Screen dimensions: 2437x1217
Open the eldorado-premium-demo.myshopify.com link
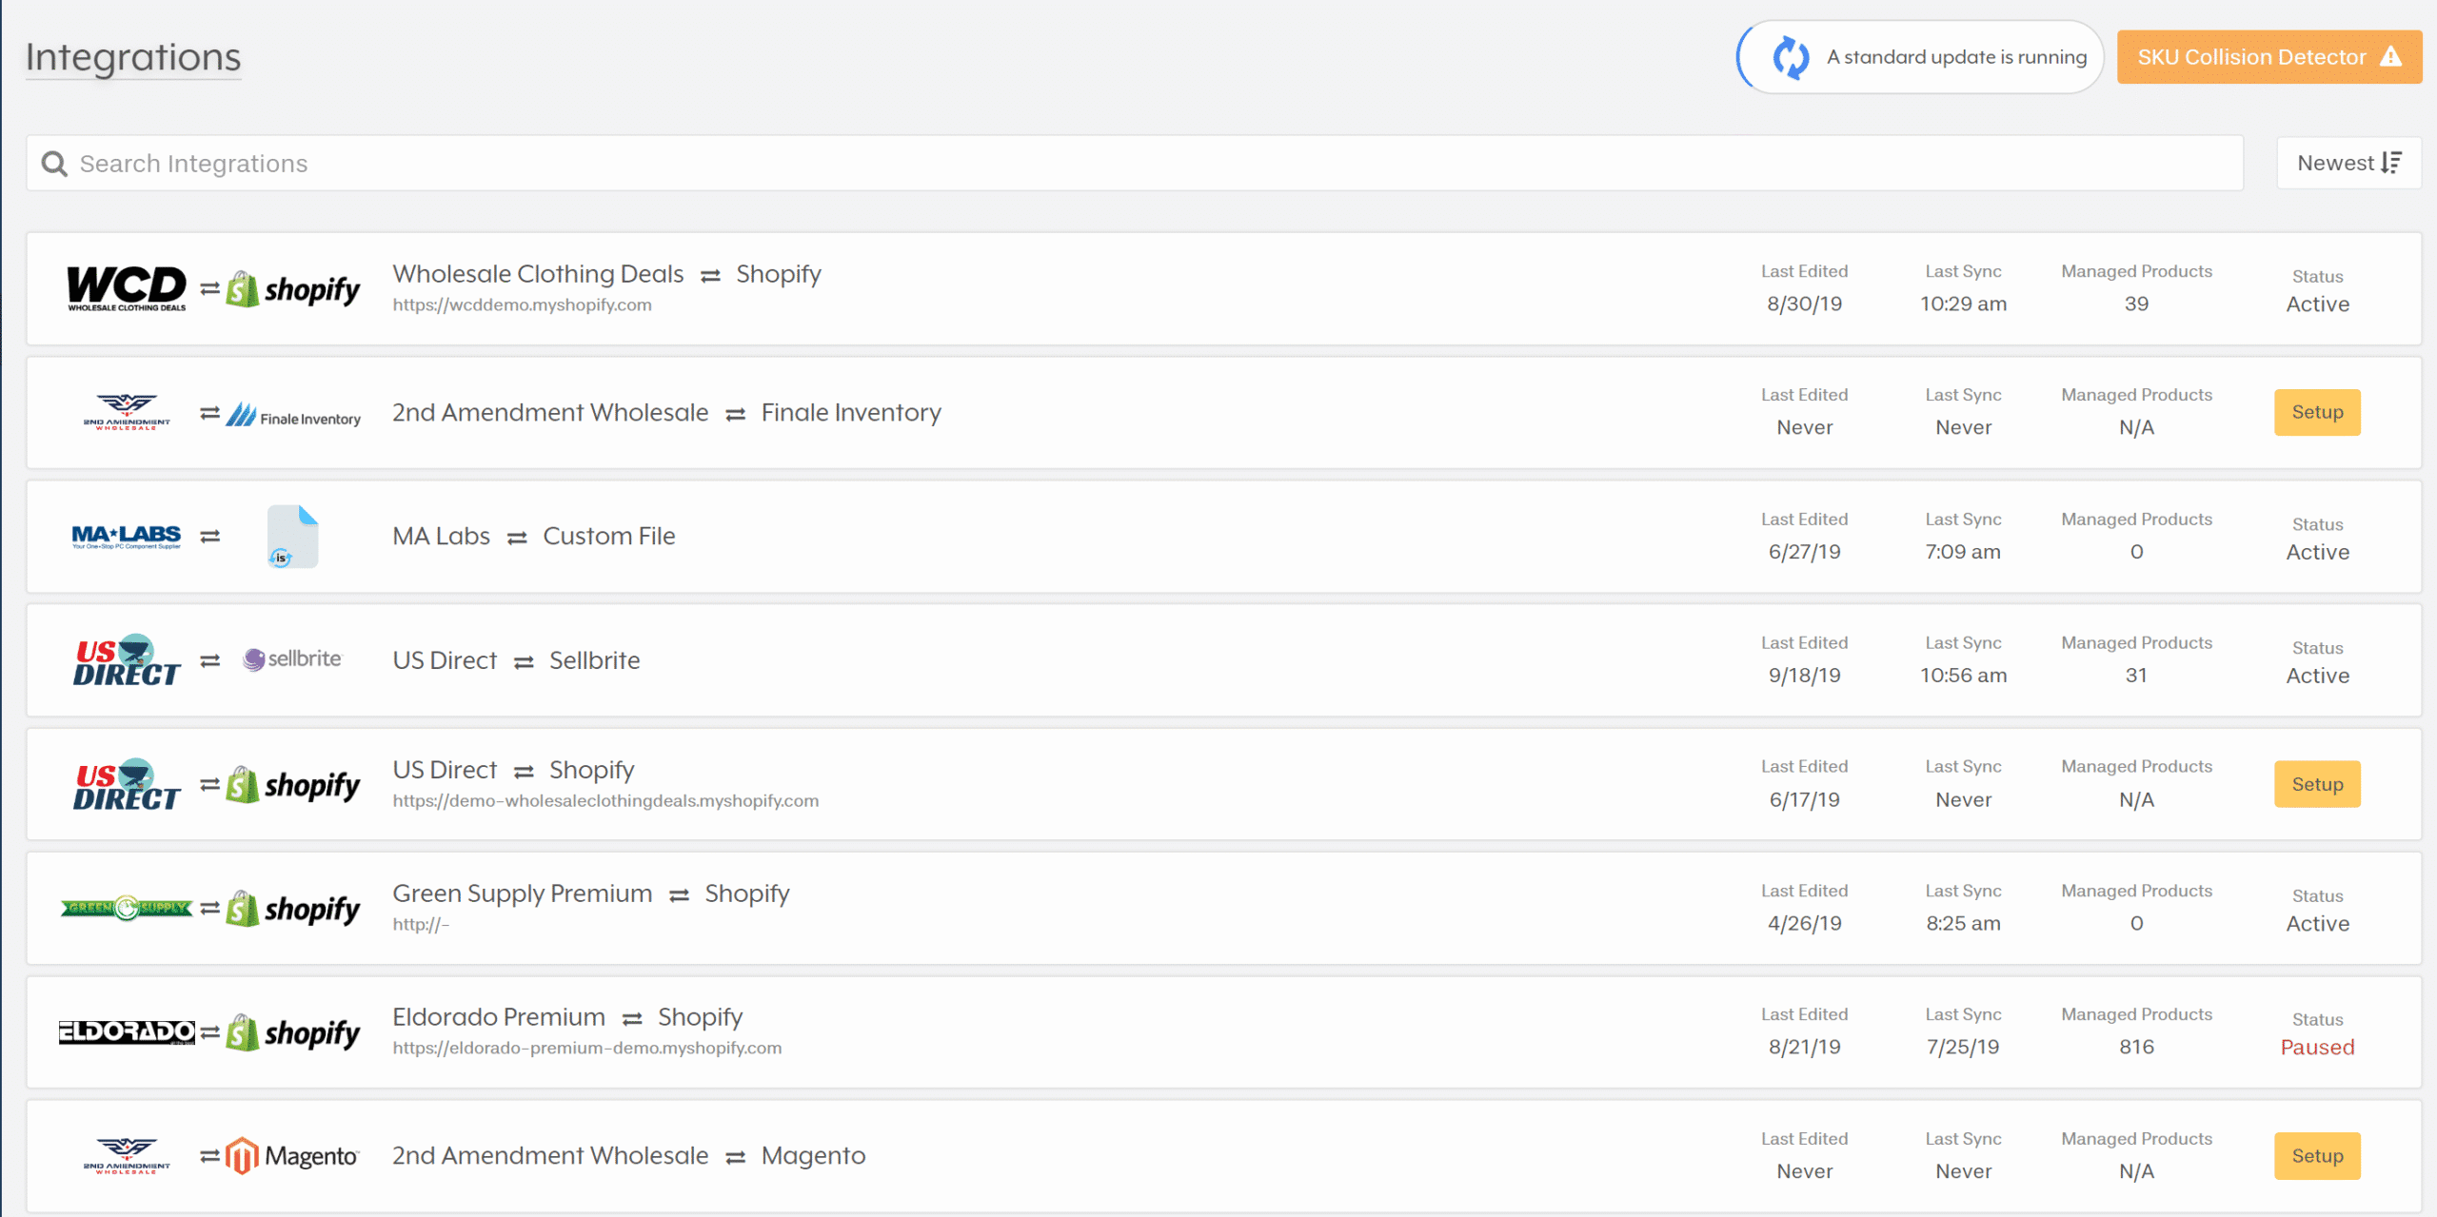[x=586, y=1049]
